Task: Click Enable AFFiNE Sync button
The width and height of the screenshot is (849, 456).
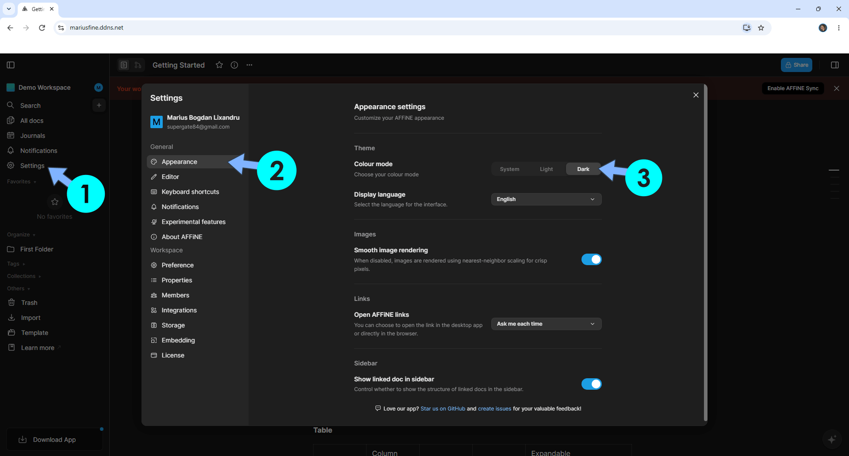Action: (x=793, y=88)
